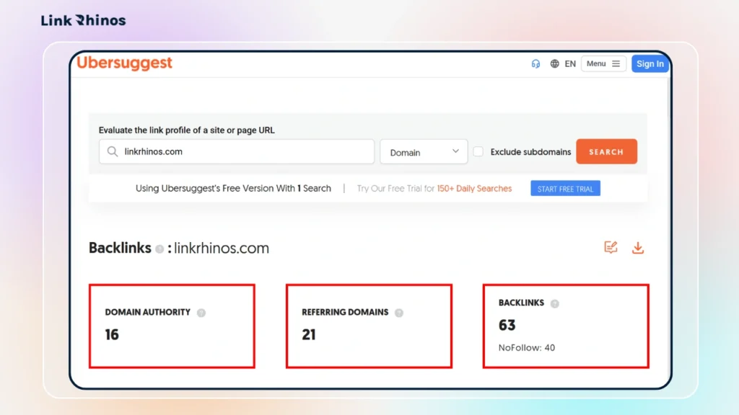Viewport: 739px width, 415px height.
Task: Click the Referring Domains value 21
Action: (x=309, y=334)
